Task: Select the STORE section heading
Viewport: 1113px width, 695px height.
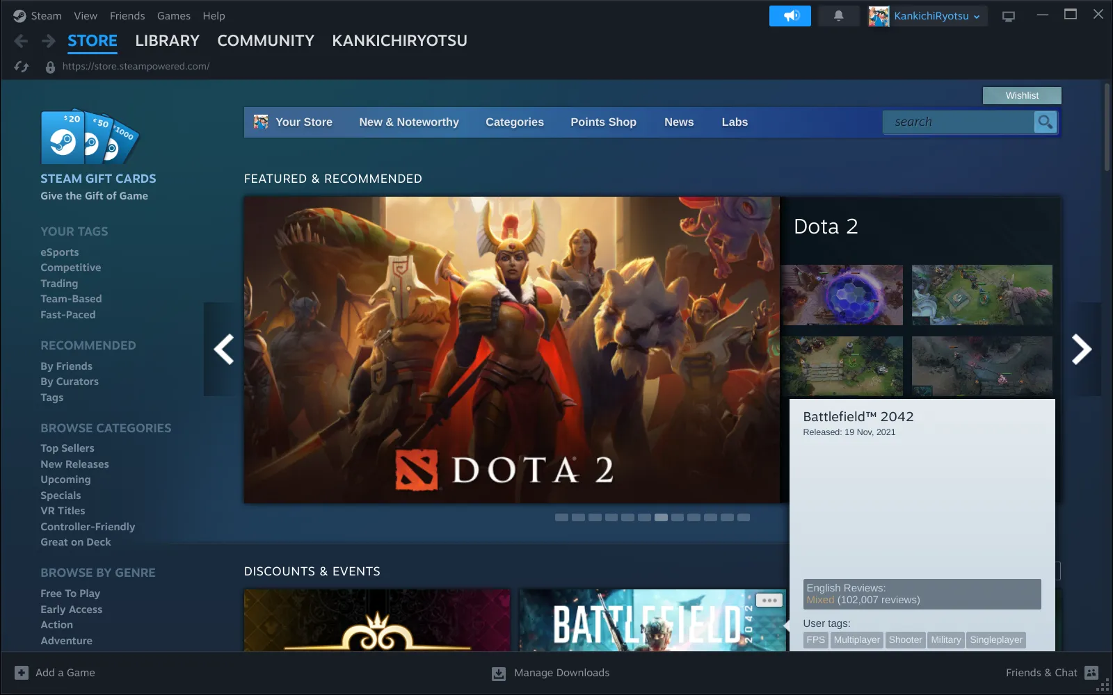Action: pyautogui.click(x=93, y=41)
